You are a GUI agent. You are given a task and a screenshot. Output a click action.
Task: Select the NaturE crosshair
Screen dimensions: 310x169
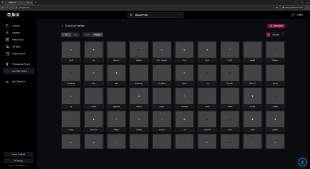pos(139,98)
